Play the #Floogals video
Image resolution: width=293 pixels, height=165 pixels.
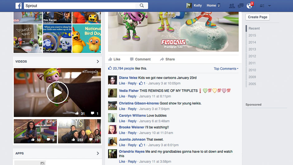[57, 93]
